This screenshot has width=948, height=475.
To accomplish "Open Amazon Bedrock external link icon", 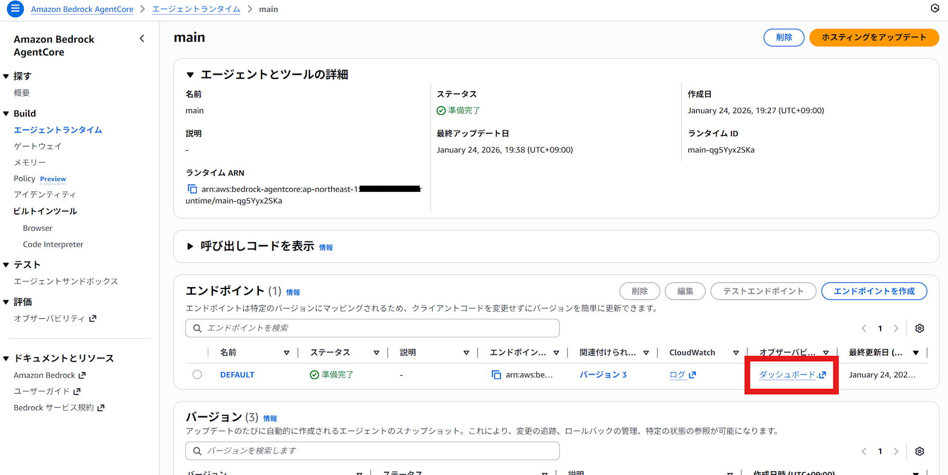I will [x=82, y=375].
